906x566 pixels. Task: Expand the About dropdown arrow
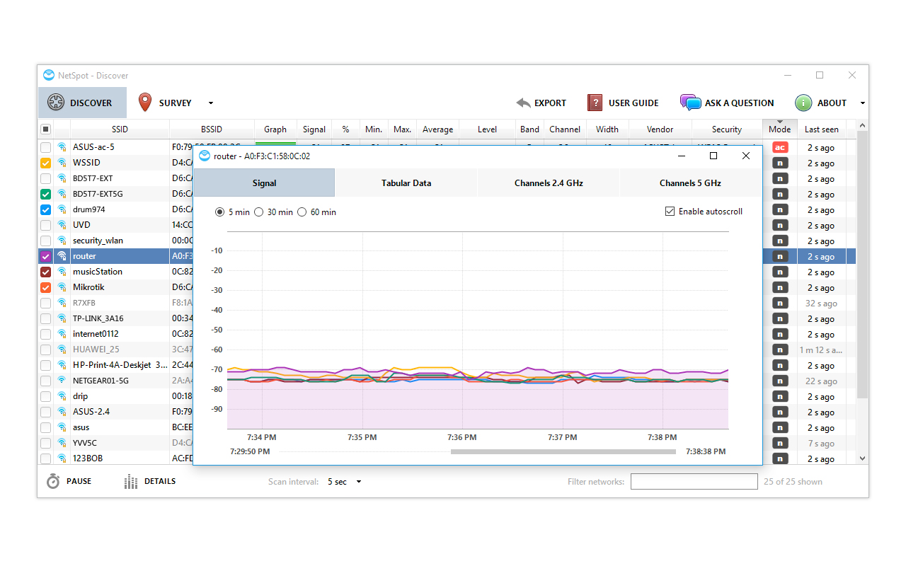[862, 103]
